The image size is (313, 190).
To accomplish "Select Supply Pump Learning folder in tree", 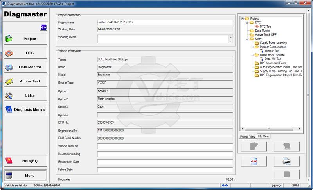I will click(273, 43).
